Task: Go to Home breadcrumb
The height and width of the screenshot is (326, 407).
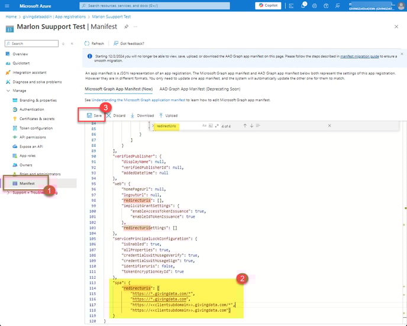Action: pos(11,17)
